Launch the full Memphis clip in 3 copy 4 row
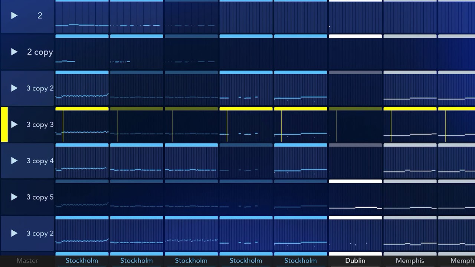The height and width of the screenshot is (267, 475). coord(410,161)
